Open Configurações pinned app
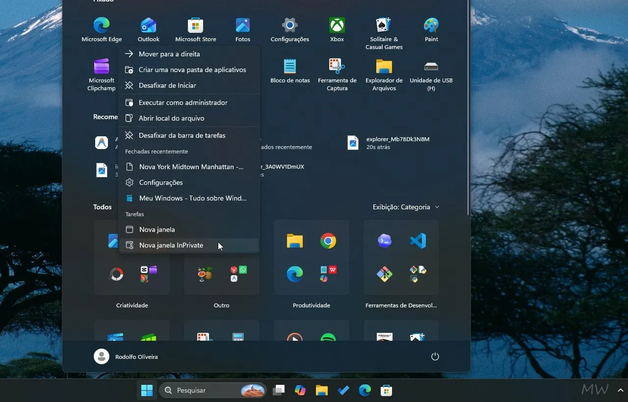Image resolution: width=628 pixels, height=402 pixels. coord(289,30)
